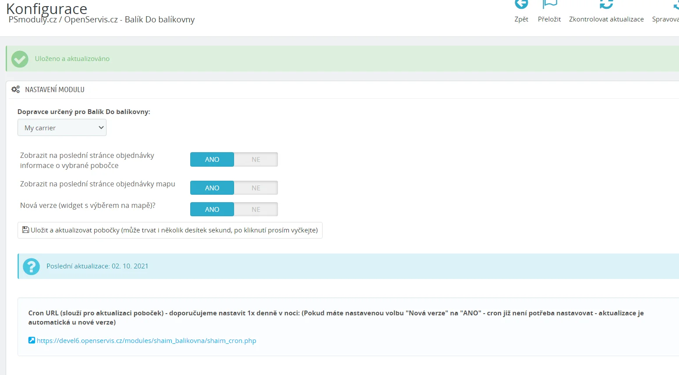Set Nová verze widget toggle to NE
The width and height of the screenshot is (679, 375).
(256, 210)
